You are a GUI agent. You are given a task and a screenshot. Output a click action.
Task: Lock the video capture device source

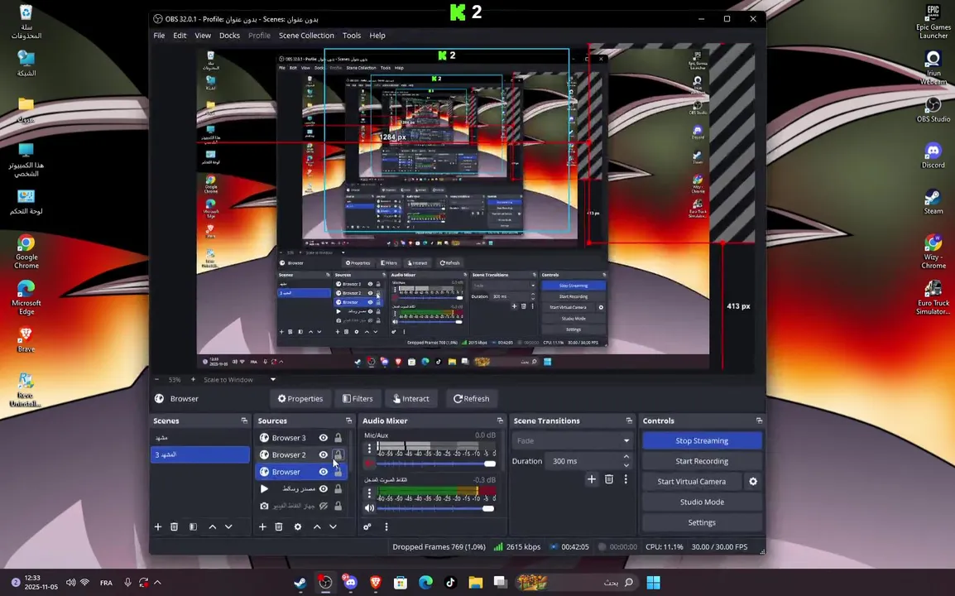pos(338,506)
